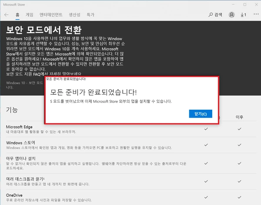Click 이후 checkmark in Microsoft Edge row

coord(239,129)
